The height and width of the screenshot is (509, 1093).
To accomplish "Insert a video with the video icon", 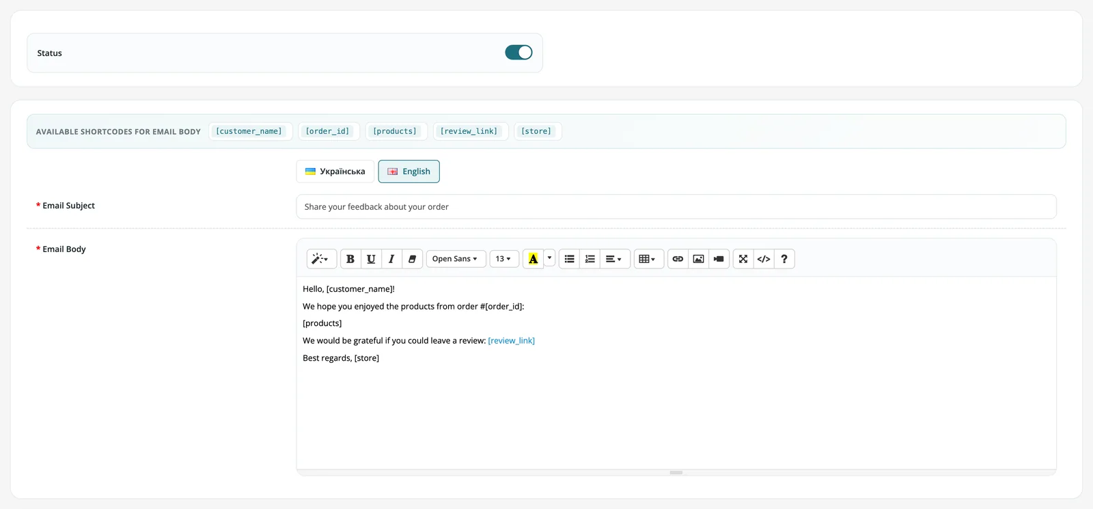I will coord(719,259).
